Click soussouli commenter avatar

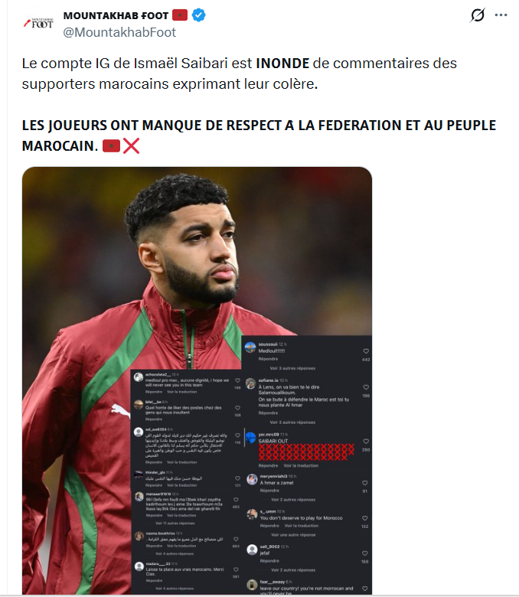point(250,347)
